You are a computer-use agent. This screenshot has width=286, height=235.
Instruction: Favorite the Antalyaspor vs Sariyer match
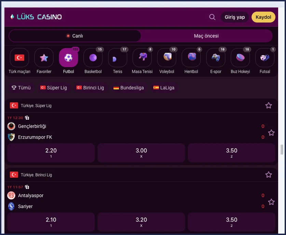tap(271, 202)
